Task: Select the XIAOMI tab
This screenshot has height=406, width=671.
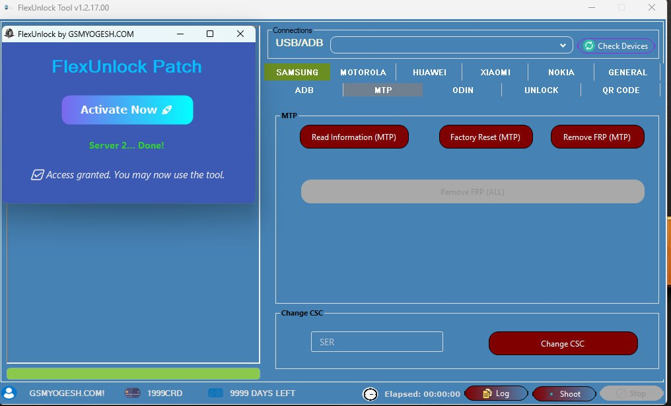Action: tap(495, 72)
